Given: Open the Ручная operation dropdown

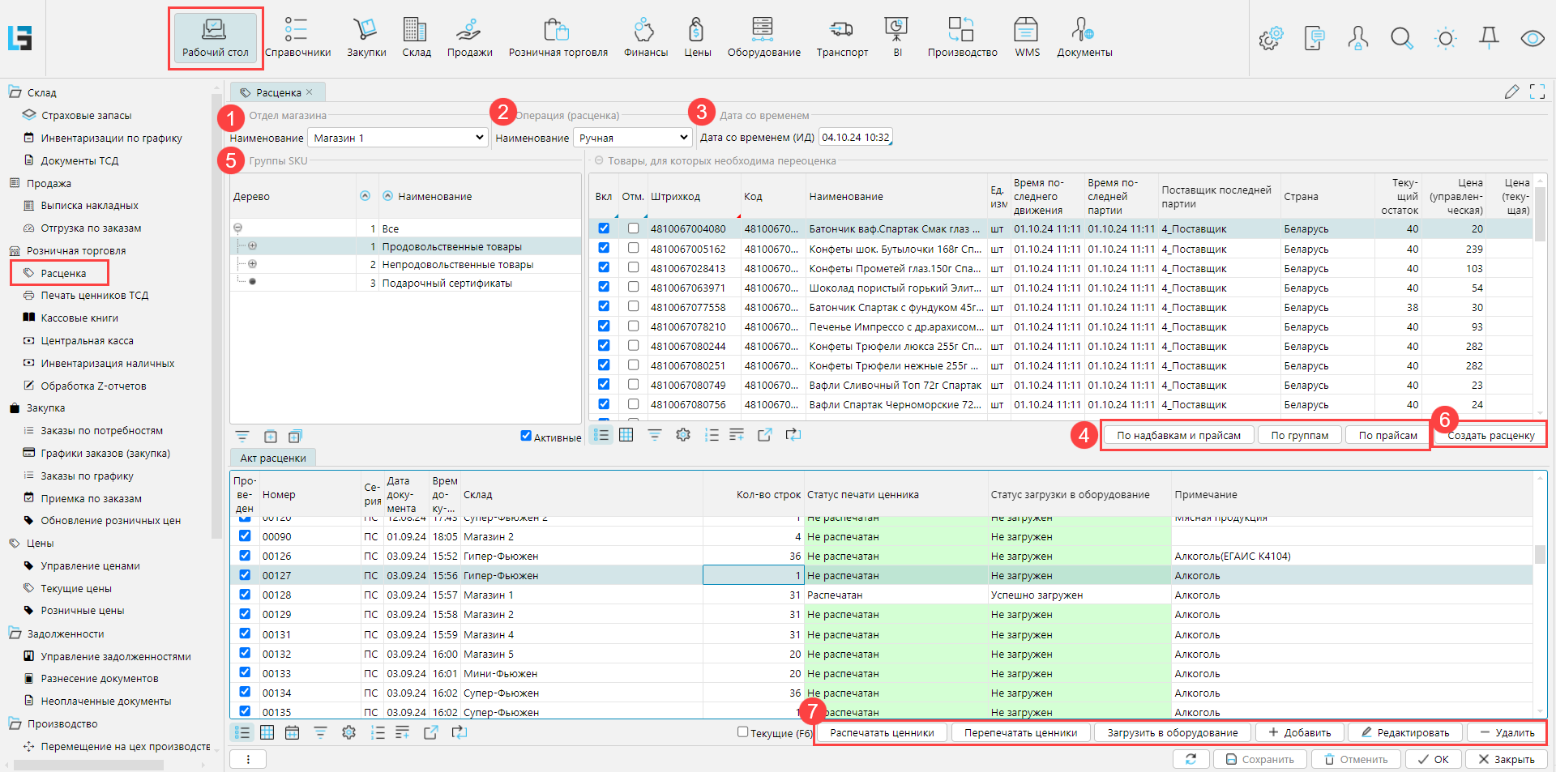Looking at the screenshot, I should pos(633,138).
